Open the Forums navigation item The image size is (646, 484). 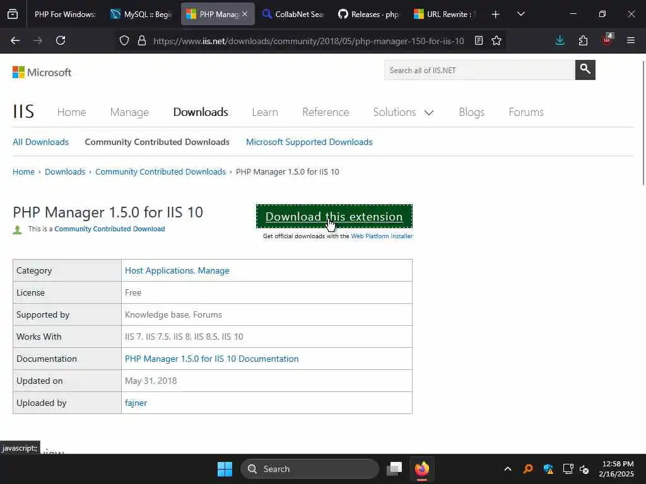[526, 112]
